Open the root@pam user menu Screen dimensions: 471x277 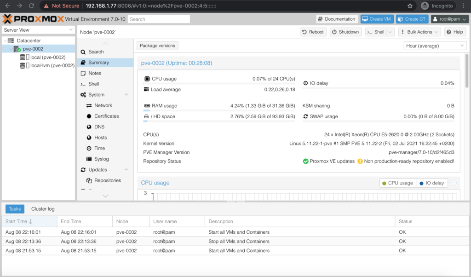pos(450,19)
